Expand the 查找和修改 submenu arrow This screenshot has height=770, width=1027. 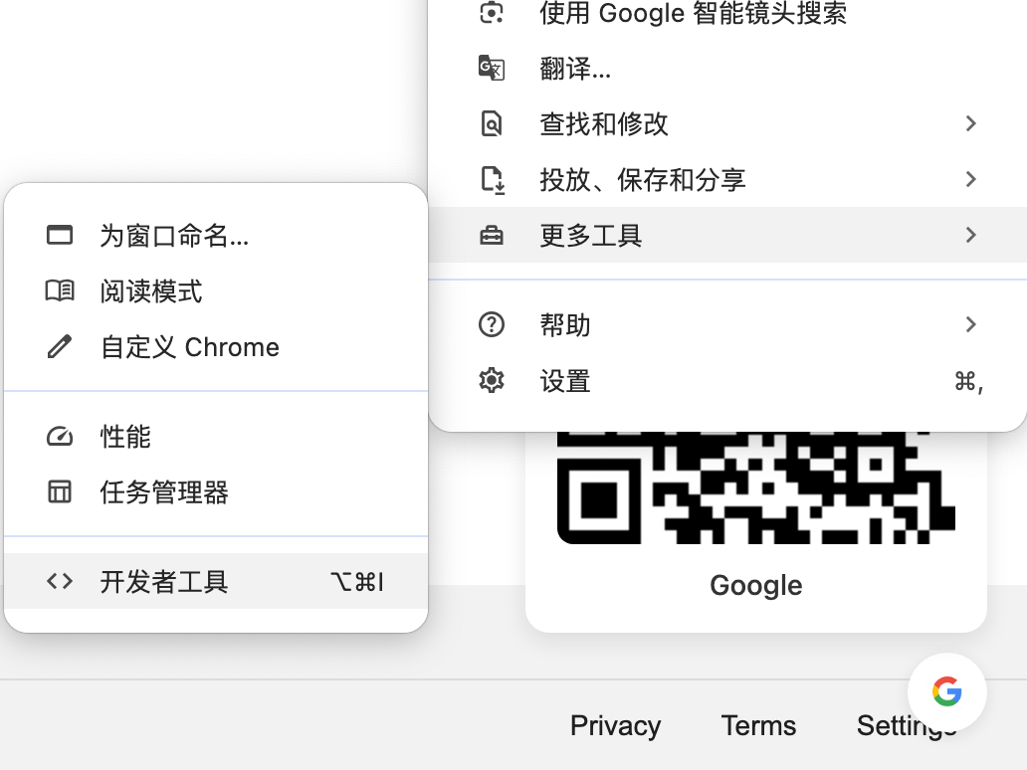971,124
